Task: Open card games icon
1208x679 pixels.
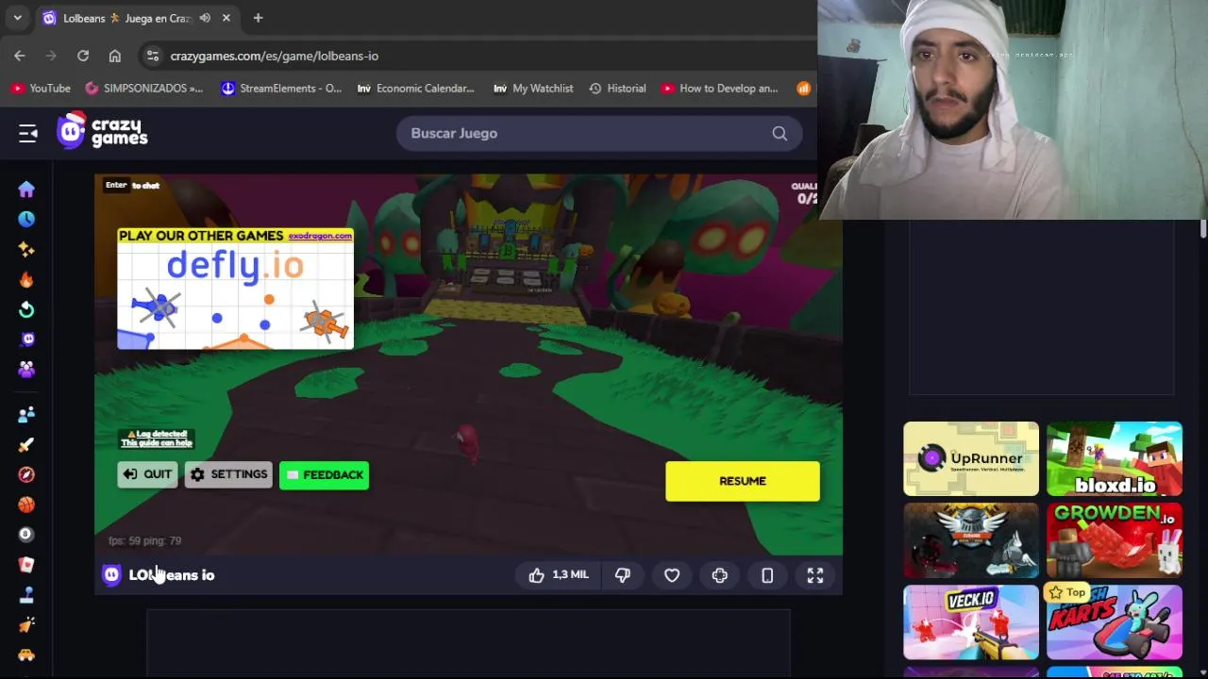Action: 26,565
